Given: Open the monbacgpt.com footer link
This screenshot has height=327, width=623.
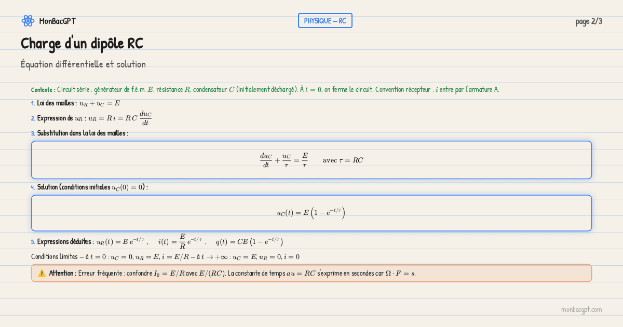Looking at the screenshot, I should click(581, 309).
